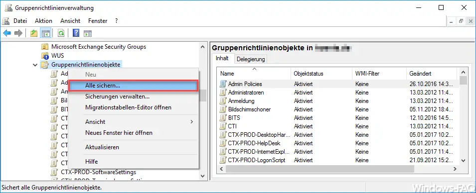The width and height of the screenshot is (476, 193).
Task: Click the Admin Policies name text
Action: pos(245,84)
